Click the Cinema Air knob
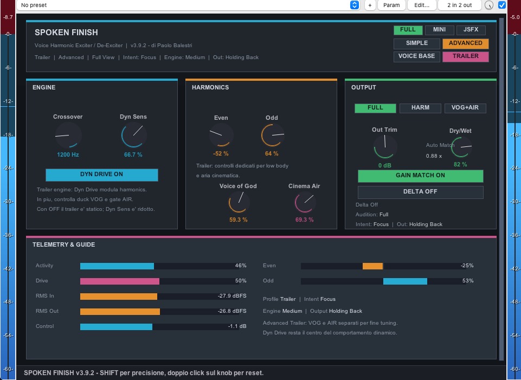The height and width of the screenshot is (380, 521). coord(305,202)
